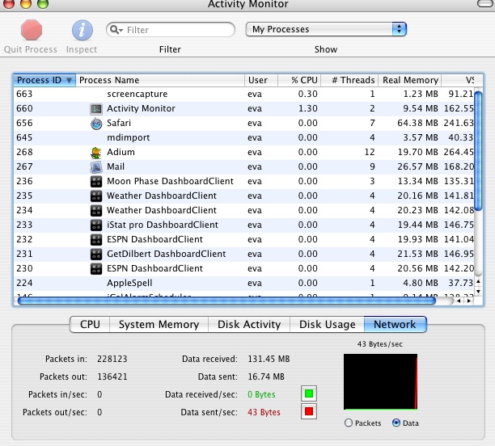Select the mdimport process row
Screen dimensions: 495x446
tap(243, 137)
